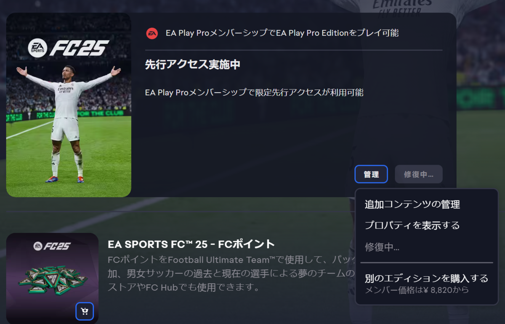Click the greyed 修復中... button beside 管理
Image resolution: width=505 pixels, height=324 pixels.
[x=419, y=174]
